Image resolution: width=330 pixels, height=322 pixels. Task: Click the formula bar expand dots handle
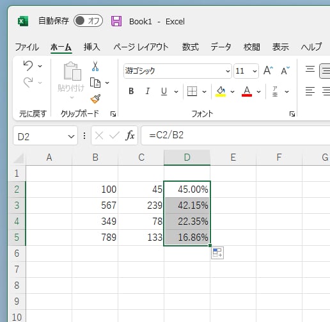coord(84,136)
